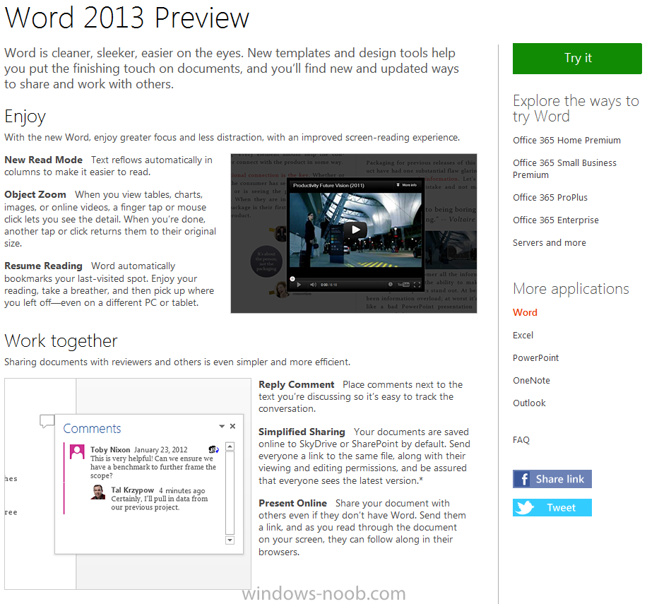647x604 pixels.
Task: Toggle video fullscreen icon
Action: click(417, 284)
